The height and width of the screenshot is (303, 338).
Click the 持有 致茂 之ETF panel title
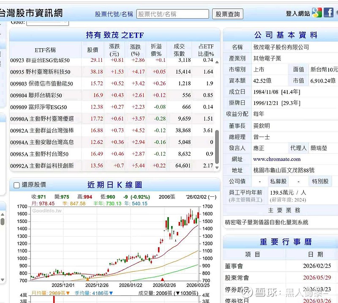pyautogui.click(x=114, y=35)
